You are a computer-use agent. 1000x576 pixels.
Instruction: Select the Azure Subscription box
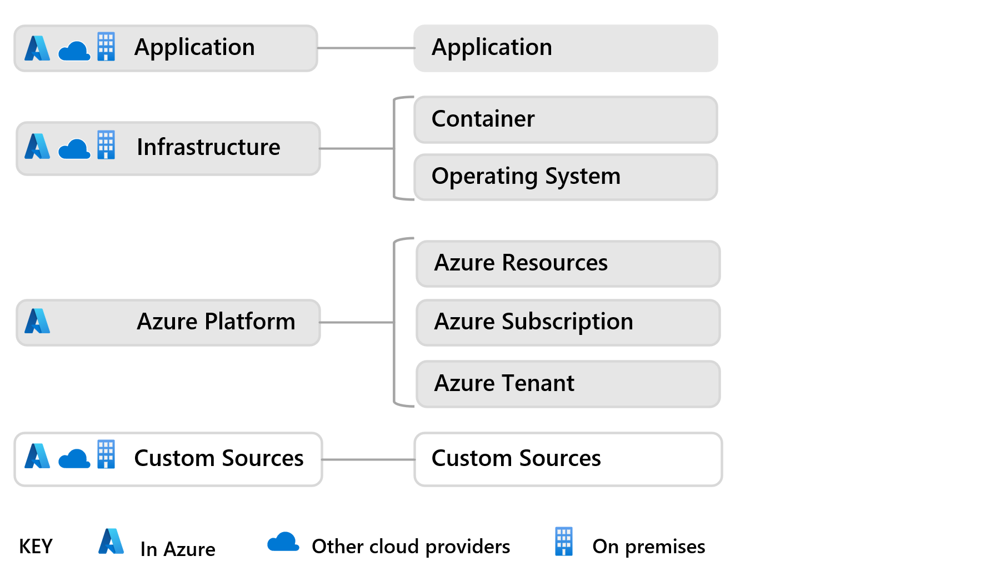click(x=568, y=323)
